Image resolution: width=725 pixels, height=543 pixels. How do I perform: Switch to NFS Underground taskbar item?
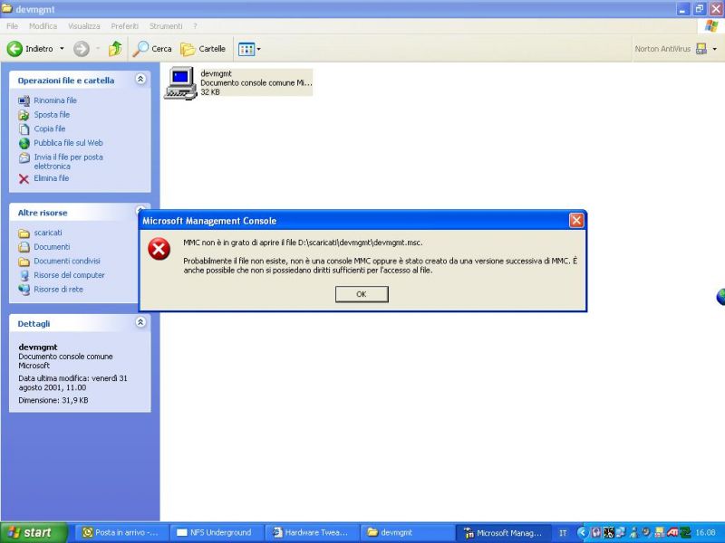click(x=217, y=533)
